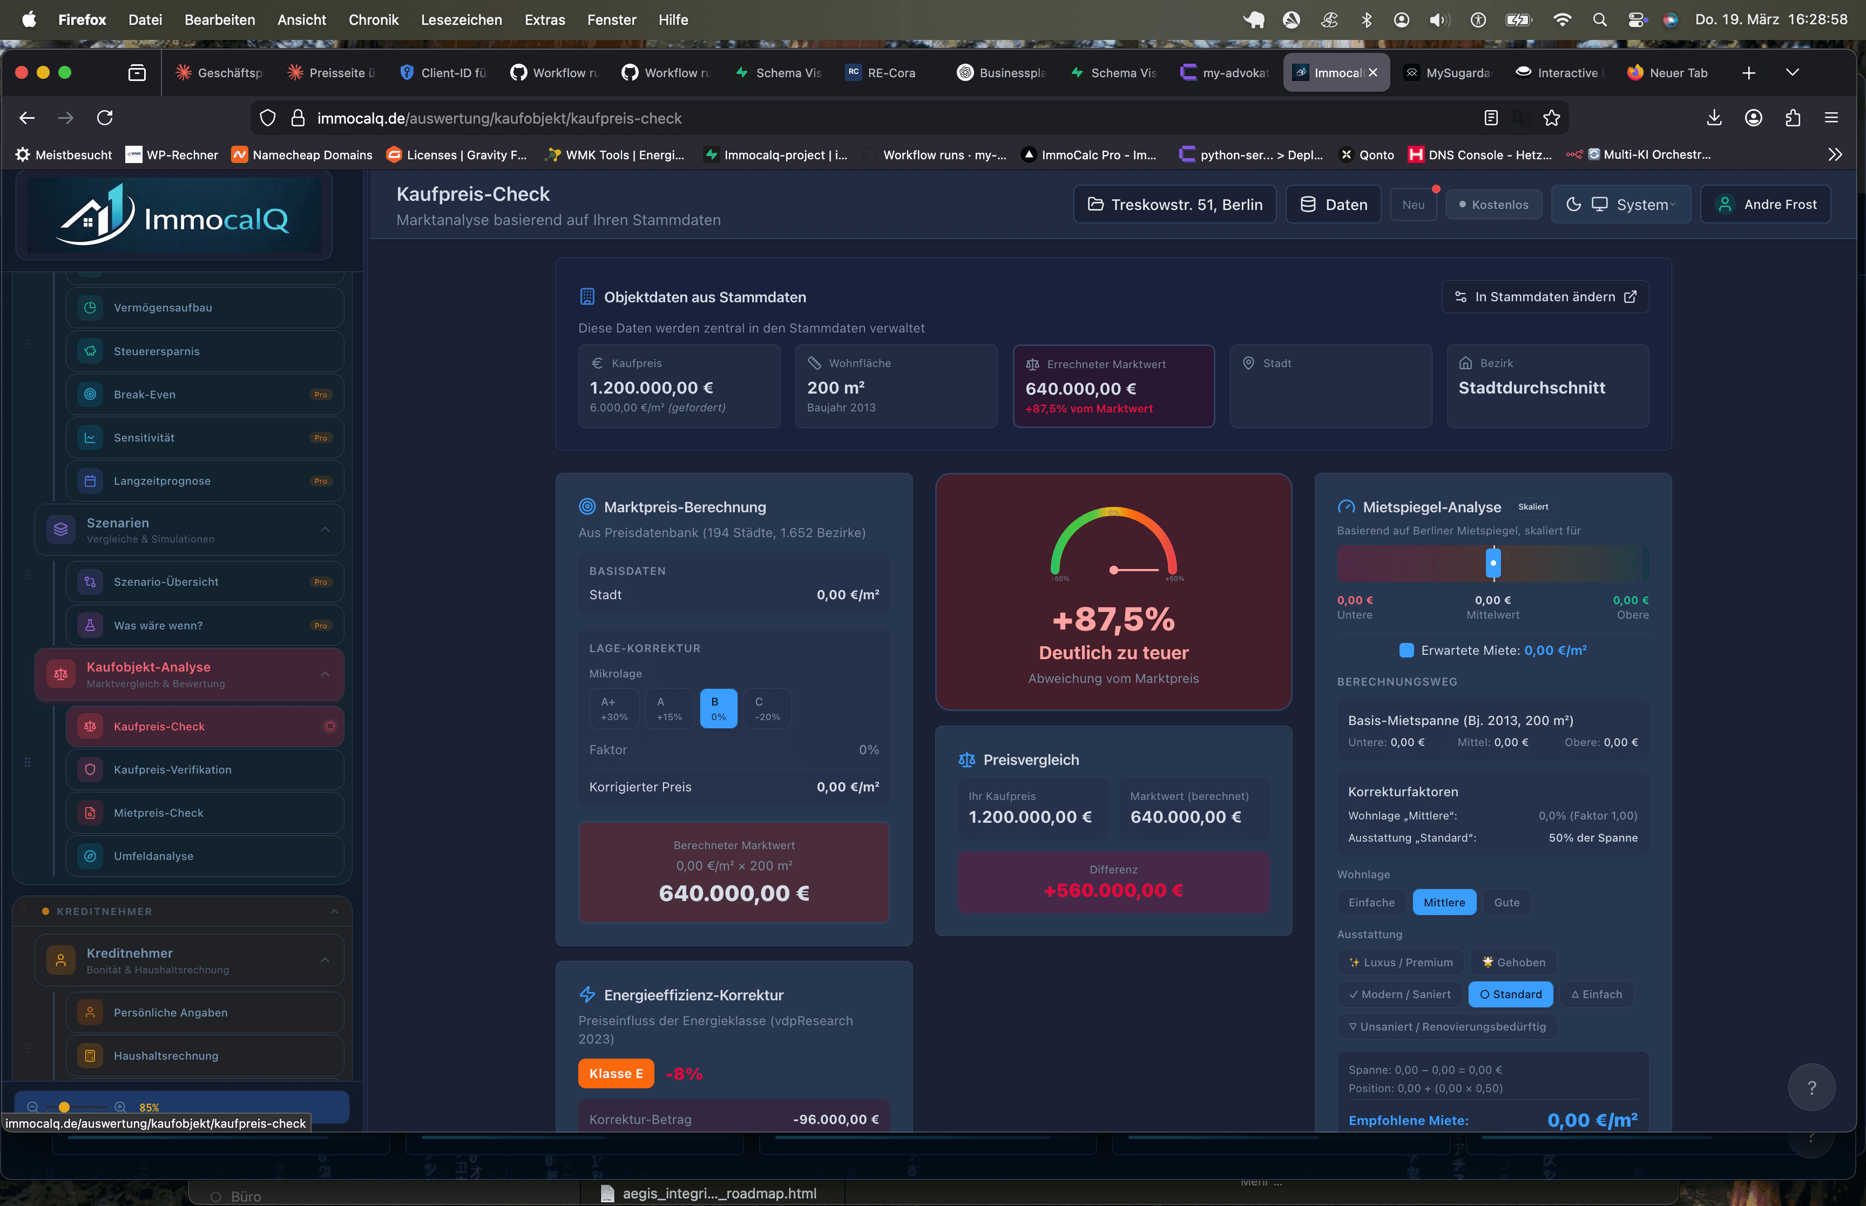This screenshot has width=1866, height=1206.
Task: Select Mikrolage option A+ (+30%)
Action: (614, 709)
